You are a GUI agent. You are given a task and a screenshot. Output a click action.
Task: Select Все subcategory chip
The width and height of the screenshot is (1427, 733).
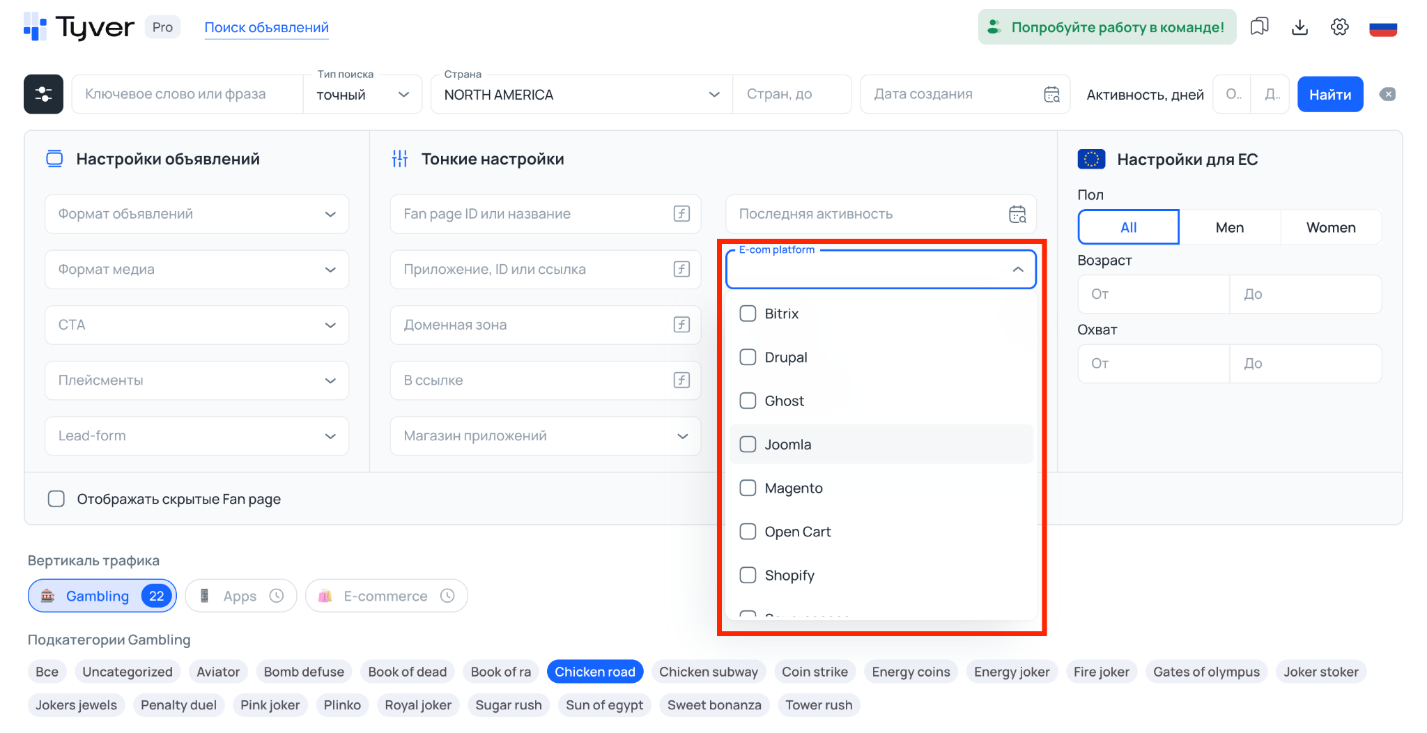pos(47,672)
